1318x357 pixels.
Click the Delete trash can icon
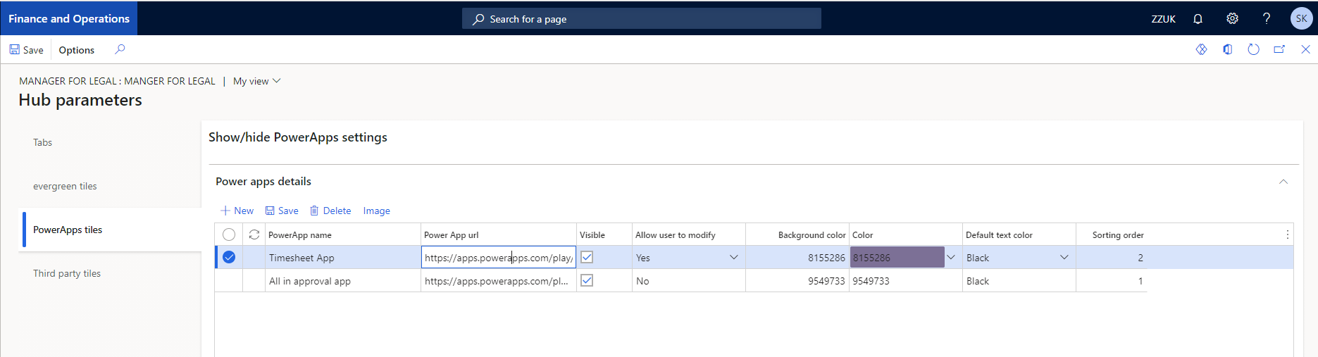[314, 211]
